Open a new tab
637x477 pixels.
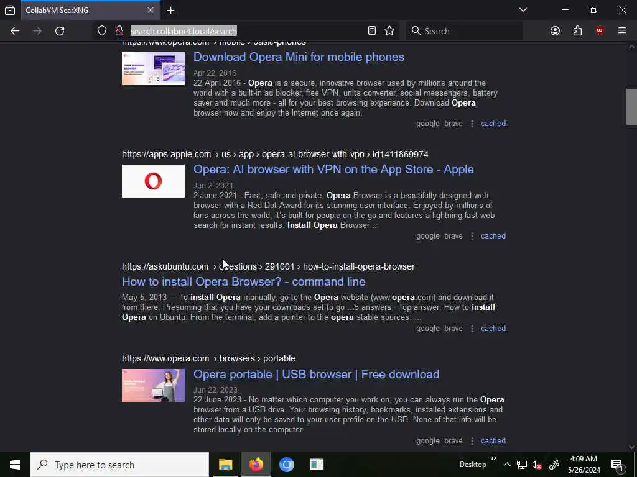coord(170,11)
